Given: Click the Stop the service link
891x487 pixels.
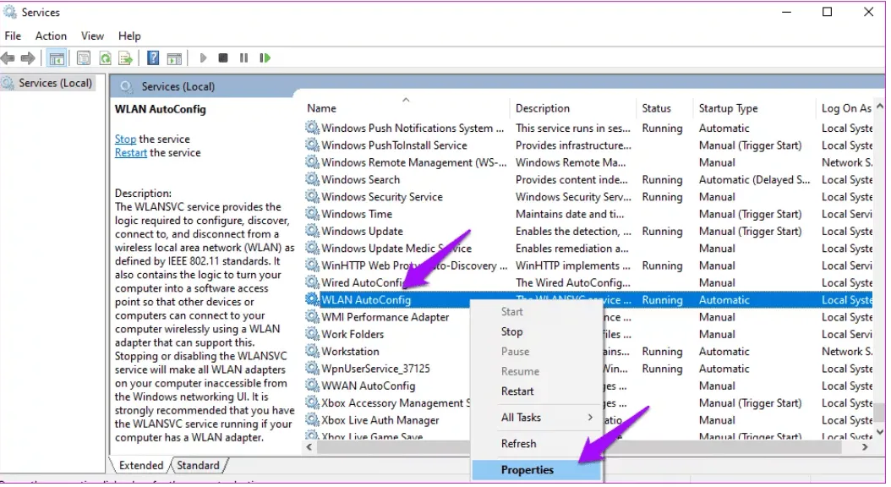Looking at the screenshot, I should point(125,140).
